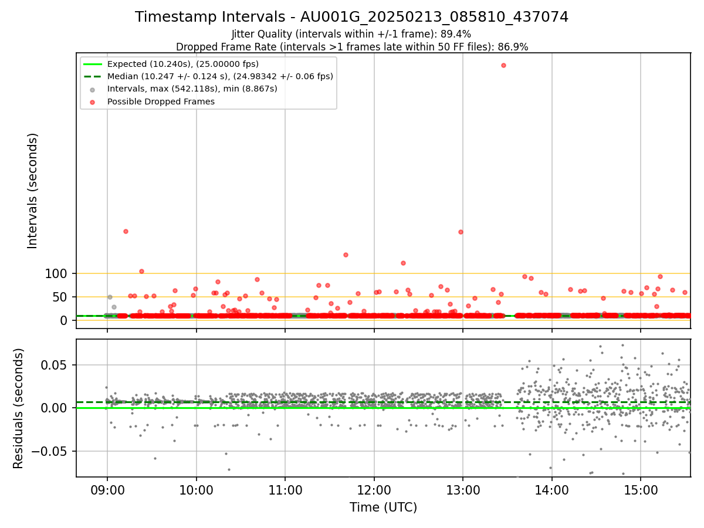Click the 'Time (UTC)' x-axis label
The height and width of the screenshot is (528, 704).
pos(383,507)
